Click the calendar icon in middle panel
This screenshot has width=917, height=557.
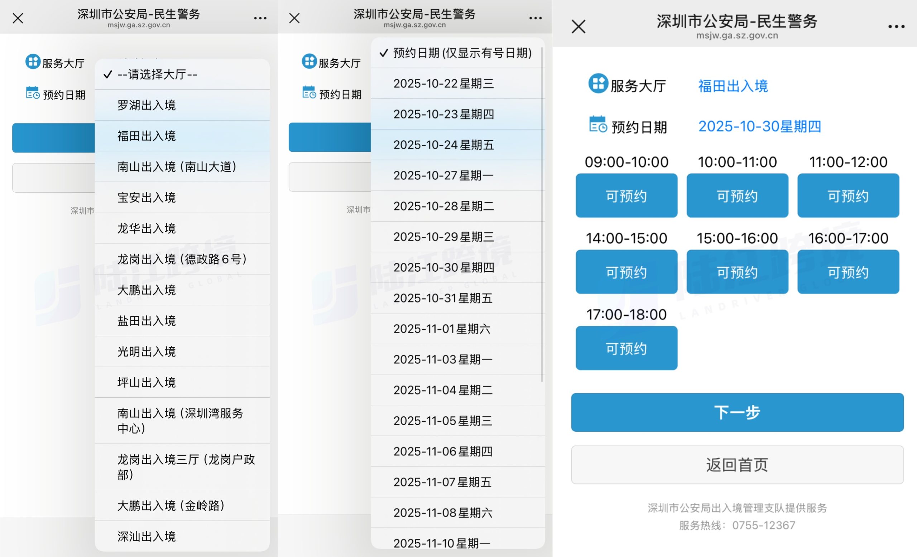(309, 92)
